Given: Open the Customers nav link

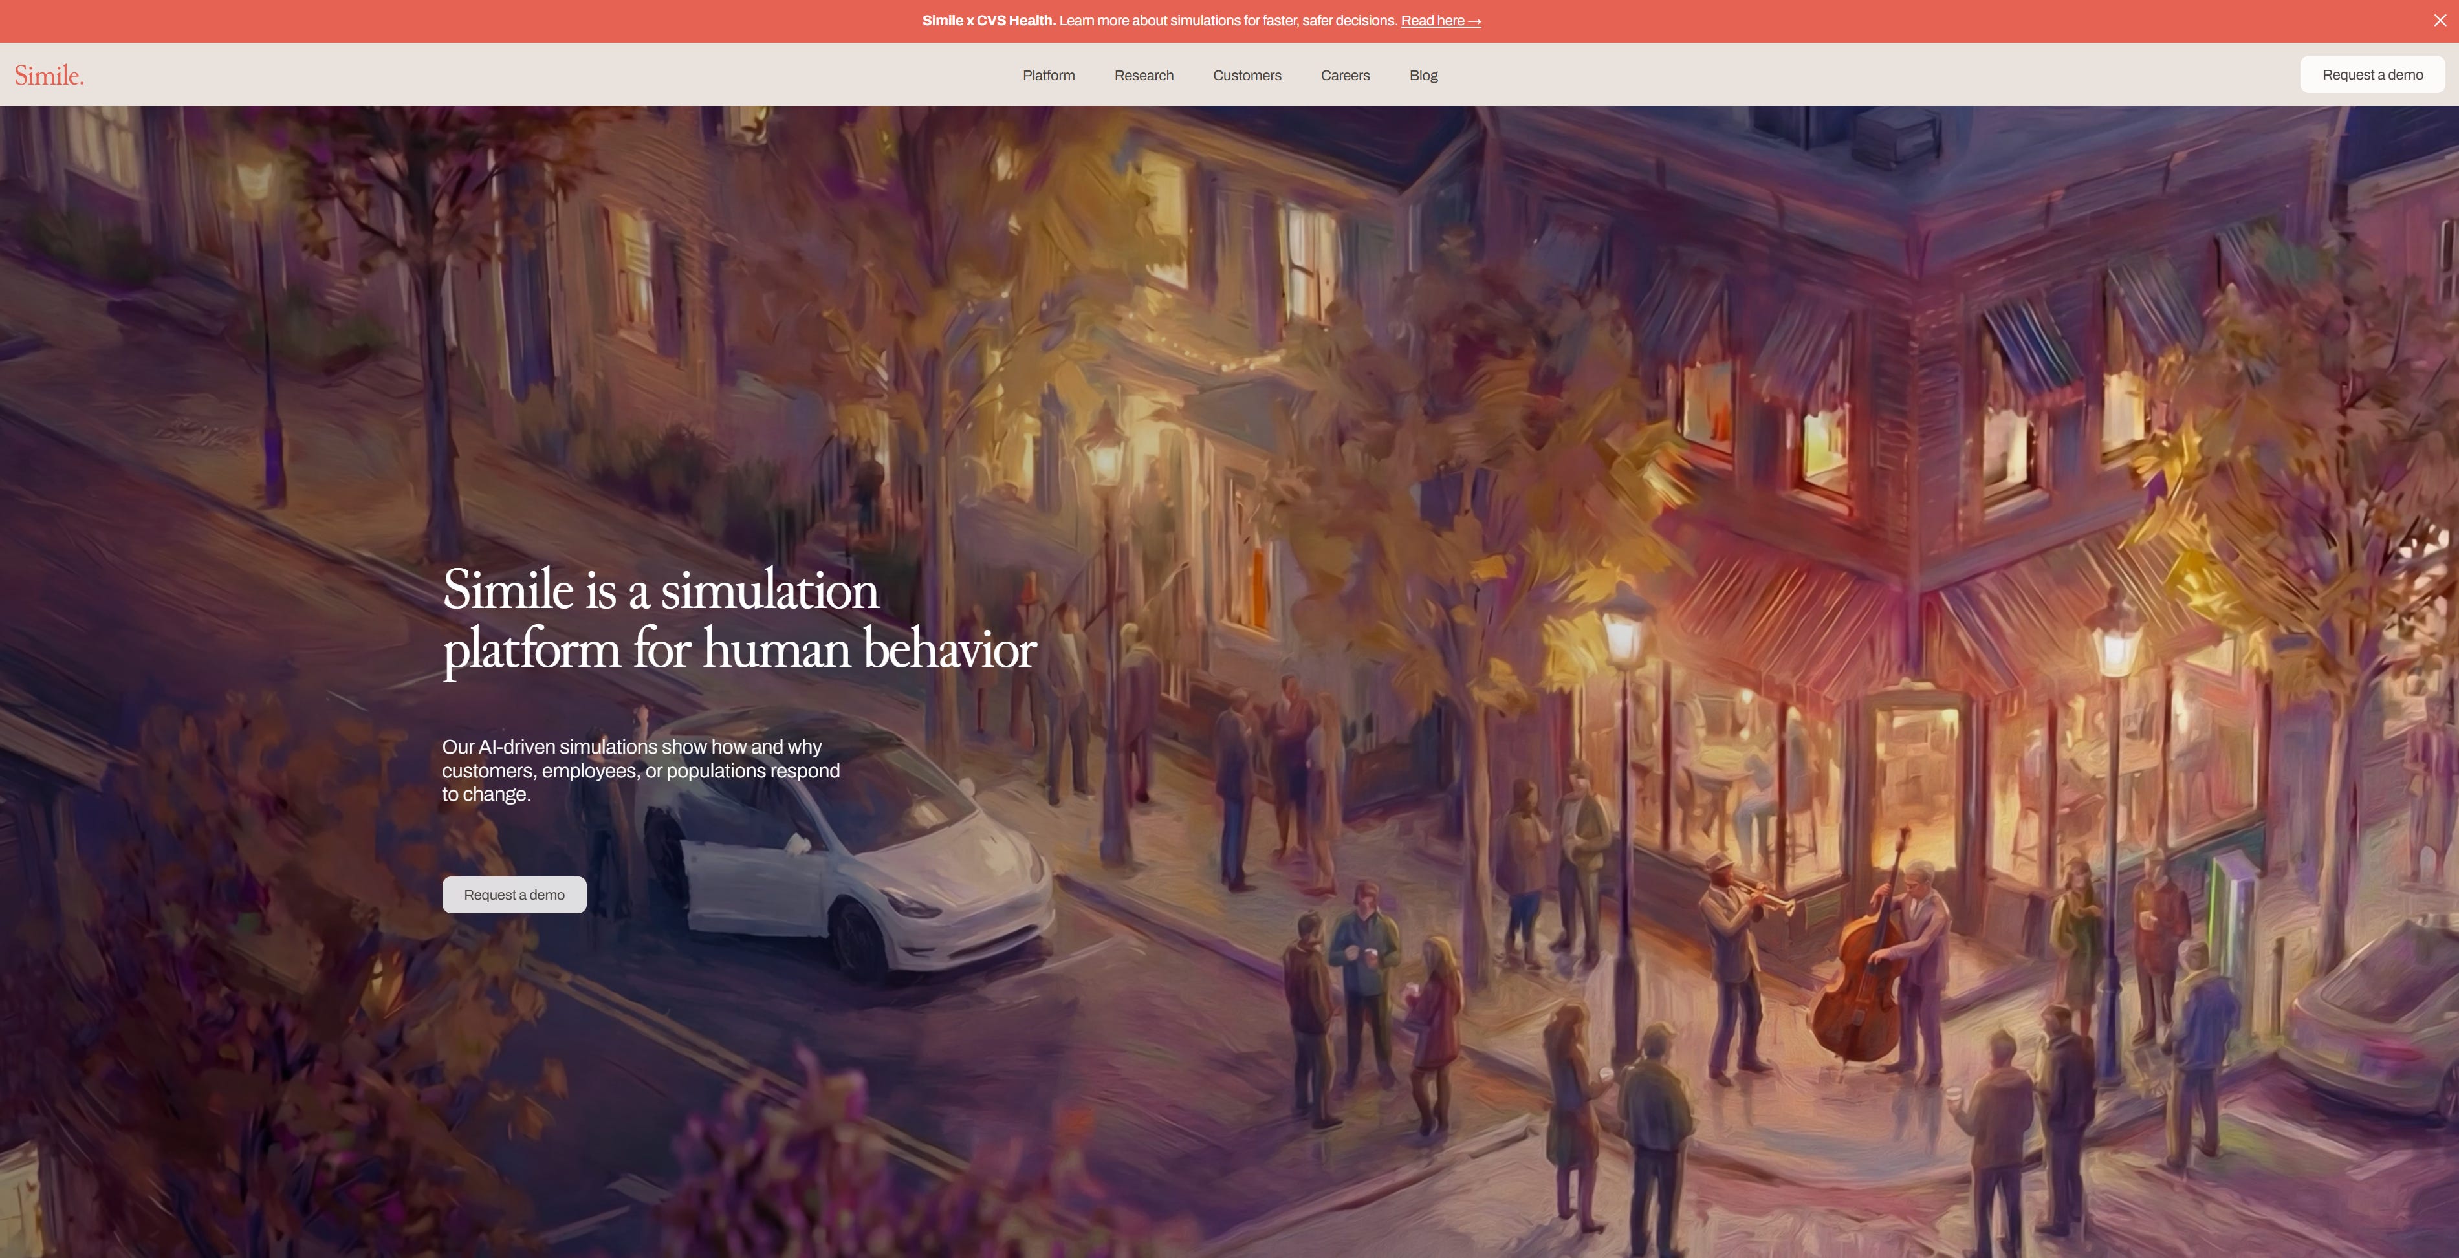Looking at the screenshot, I should [x=1247, y=76].
